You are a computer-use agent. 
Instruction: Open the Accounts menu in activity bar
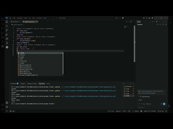coord(7,103)
